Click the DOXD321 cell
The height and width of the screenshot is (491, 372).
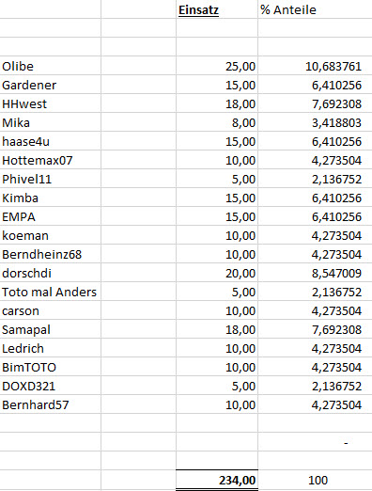pos(51,386)
